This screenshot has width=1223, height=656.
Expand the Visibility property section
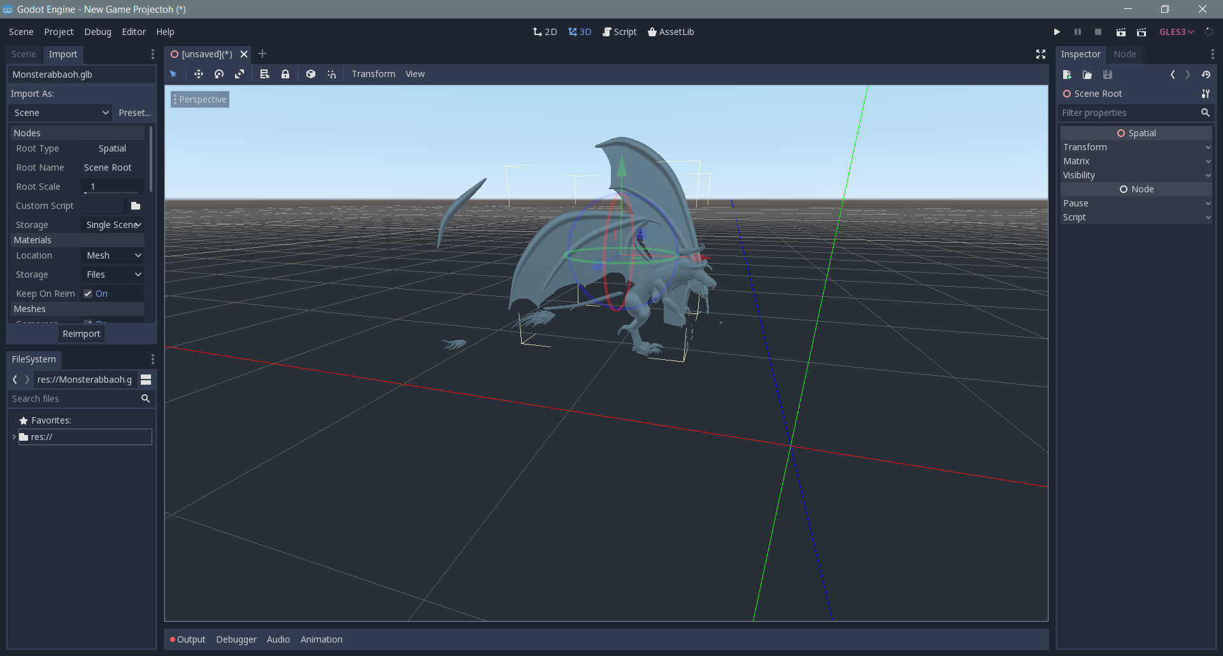pos(1136,175)
